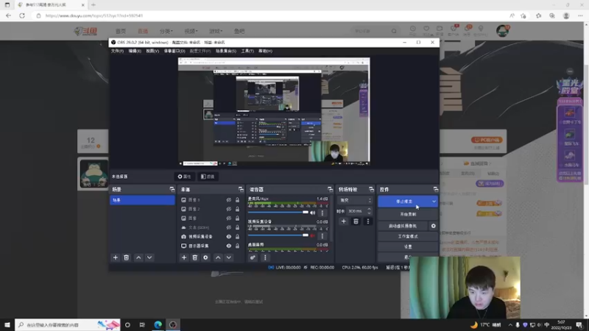
Task: Open the Edit menu in OBS
Action: click(135, 51)
